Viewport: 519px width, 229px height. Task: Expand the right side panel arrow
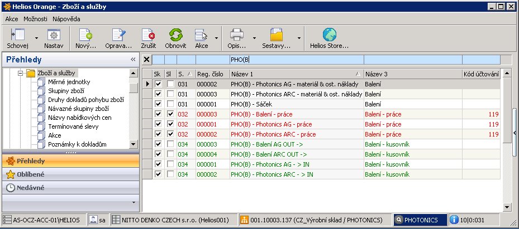[x=515, y=133]
